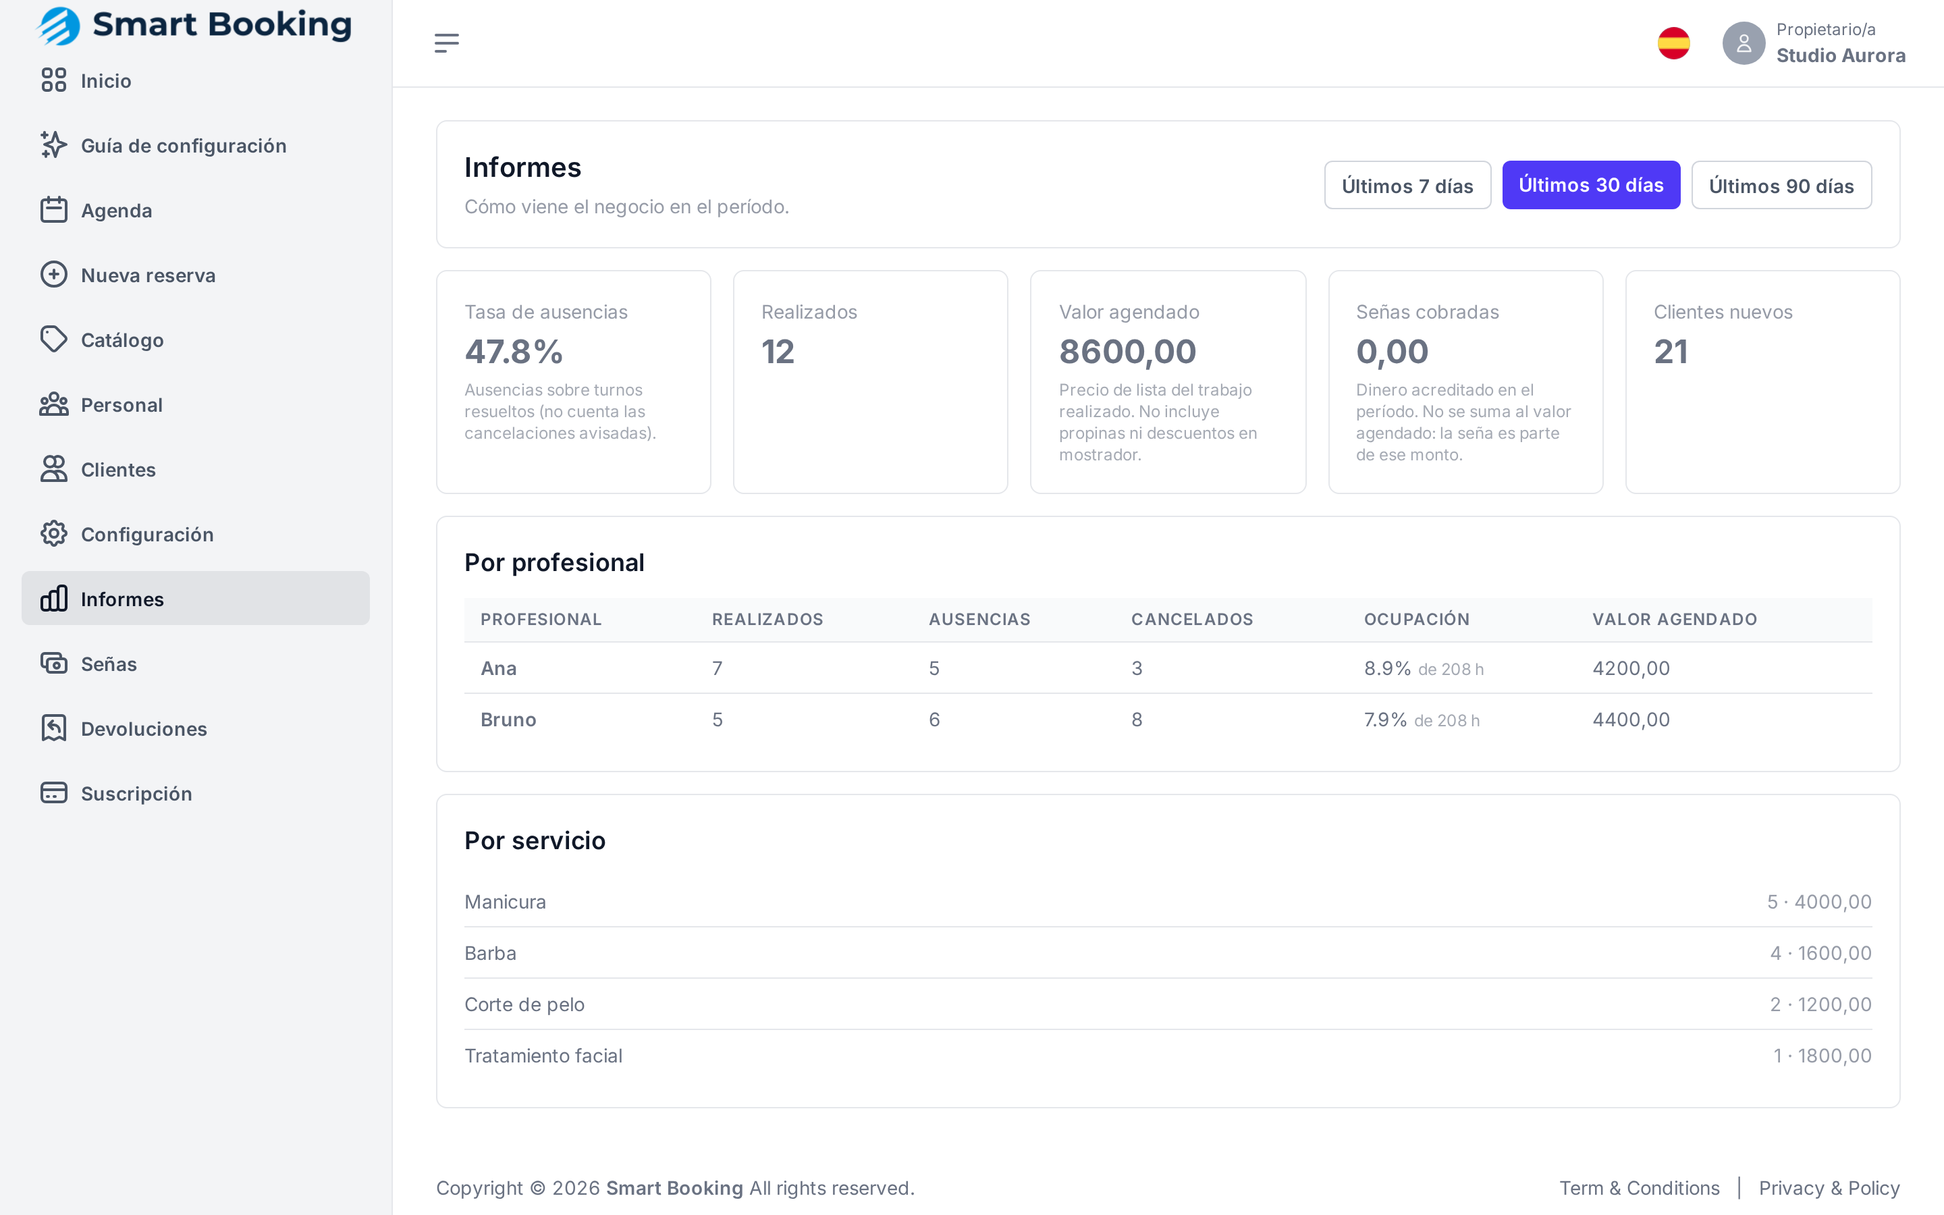Click the Nueva reserva plus icon

point(54,275)
